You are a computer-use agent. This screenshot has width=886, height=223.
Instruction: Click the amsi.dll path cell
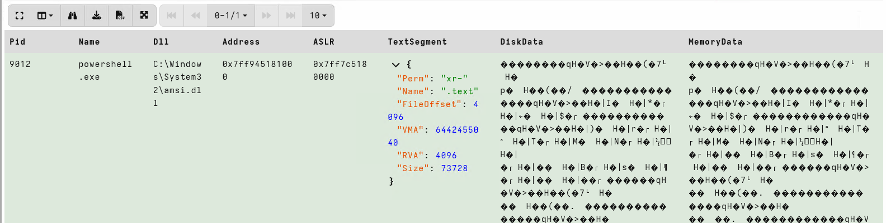click(x=177, y=84)
